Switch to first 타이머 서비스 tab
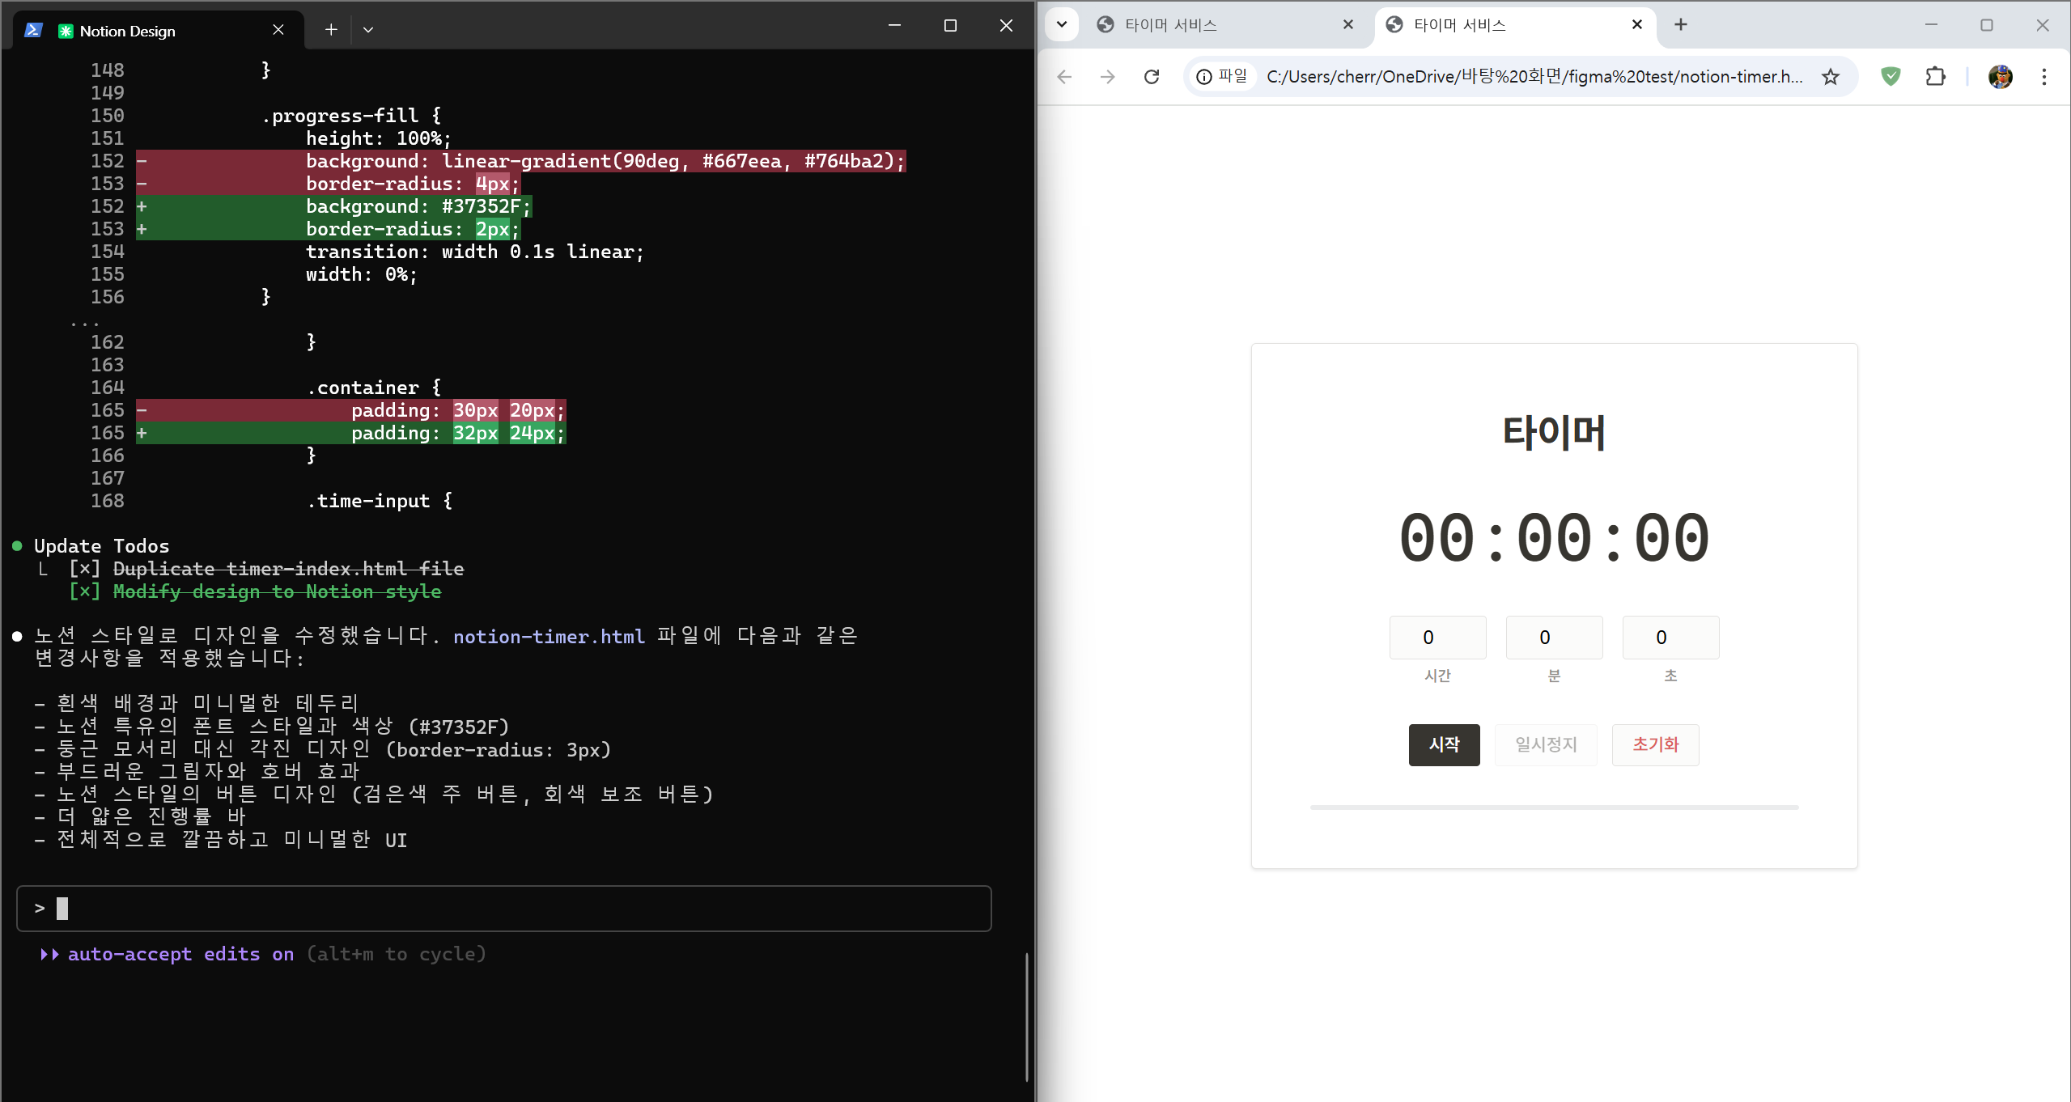This screenshot has width=2071, height=1102. coord(1206,25)
